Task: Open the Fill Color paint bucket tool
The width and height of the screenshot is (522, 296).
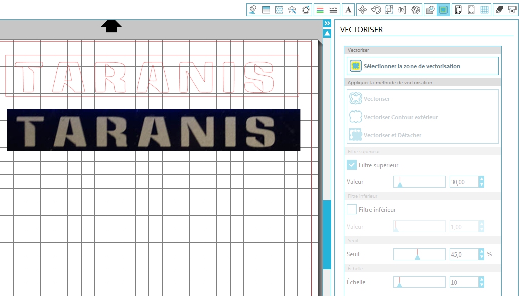Action: click(x=253, y=10)
